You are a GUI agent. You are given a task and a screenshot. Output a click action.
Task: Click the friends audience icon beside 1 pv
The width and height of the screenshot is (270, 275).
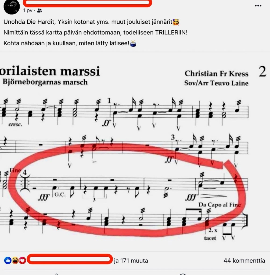pyautogui.click(x=40, y=10)
